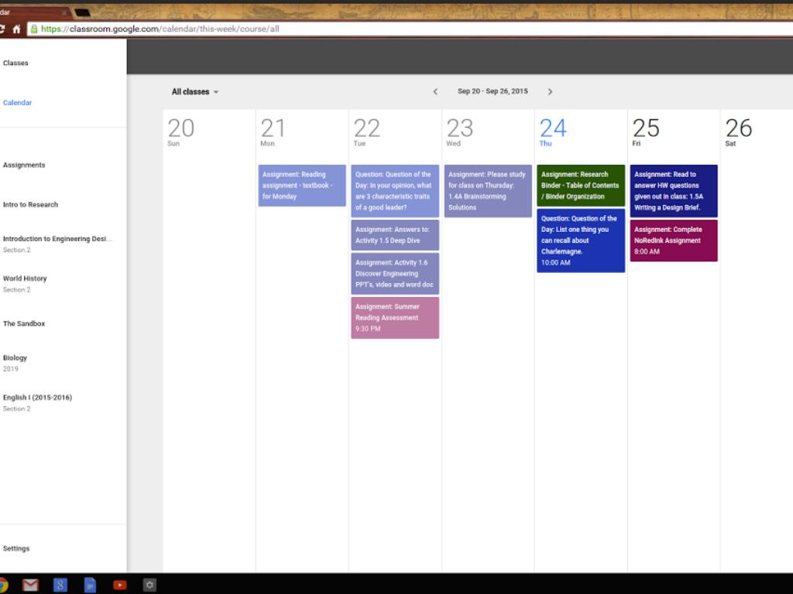This screenshot has width=793, height=594.
Task: Select Calendar in the left sidebar
Action: point(17,103)
